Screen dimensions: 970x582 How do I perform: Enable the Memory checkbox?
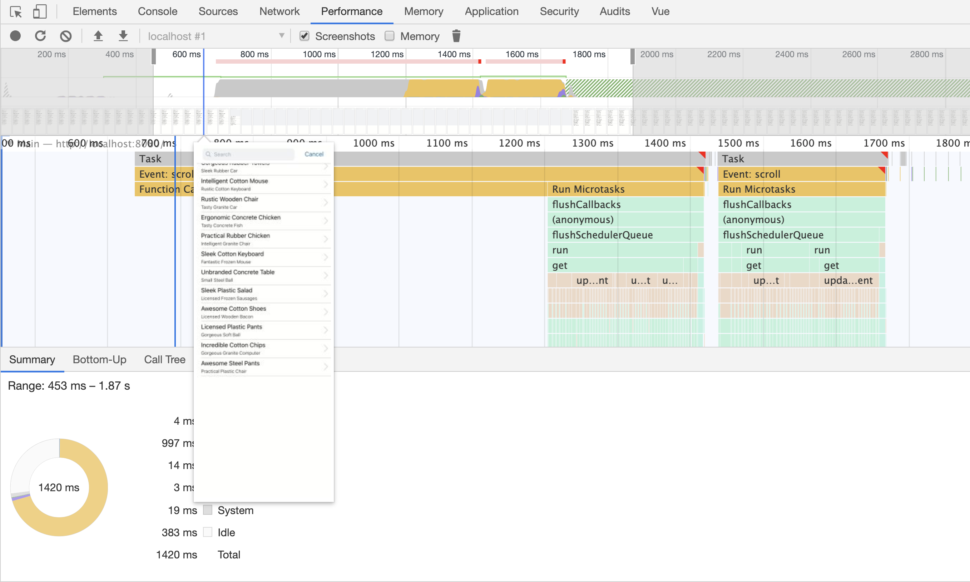[389, 36]
